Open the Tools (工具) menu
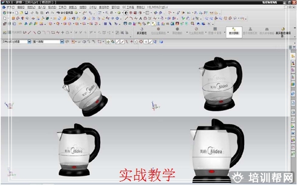This screenshot has height=186, width=297. 62,7
